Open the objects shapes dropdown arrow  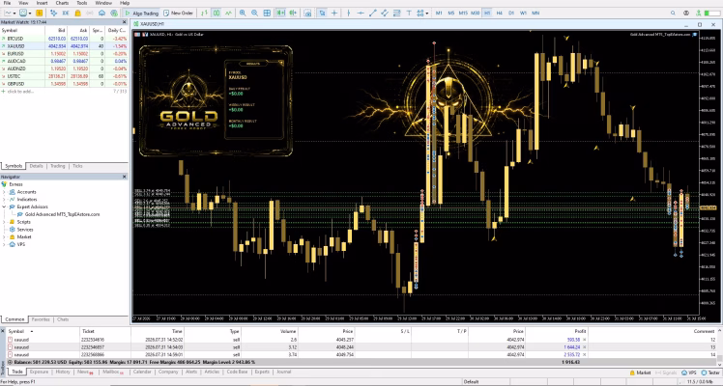pyautogui.click(x=427, y=13)
